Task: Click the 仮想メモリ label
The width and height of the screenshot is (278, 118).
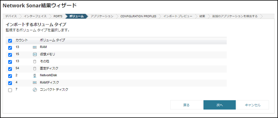Action: (48, 54)
